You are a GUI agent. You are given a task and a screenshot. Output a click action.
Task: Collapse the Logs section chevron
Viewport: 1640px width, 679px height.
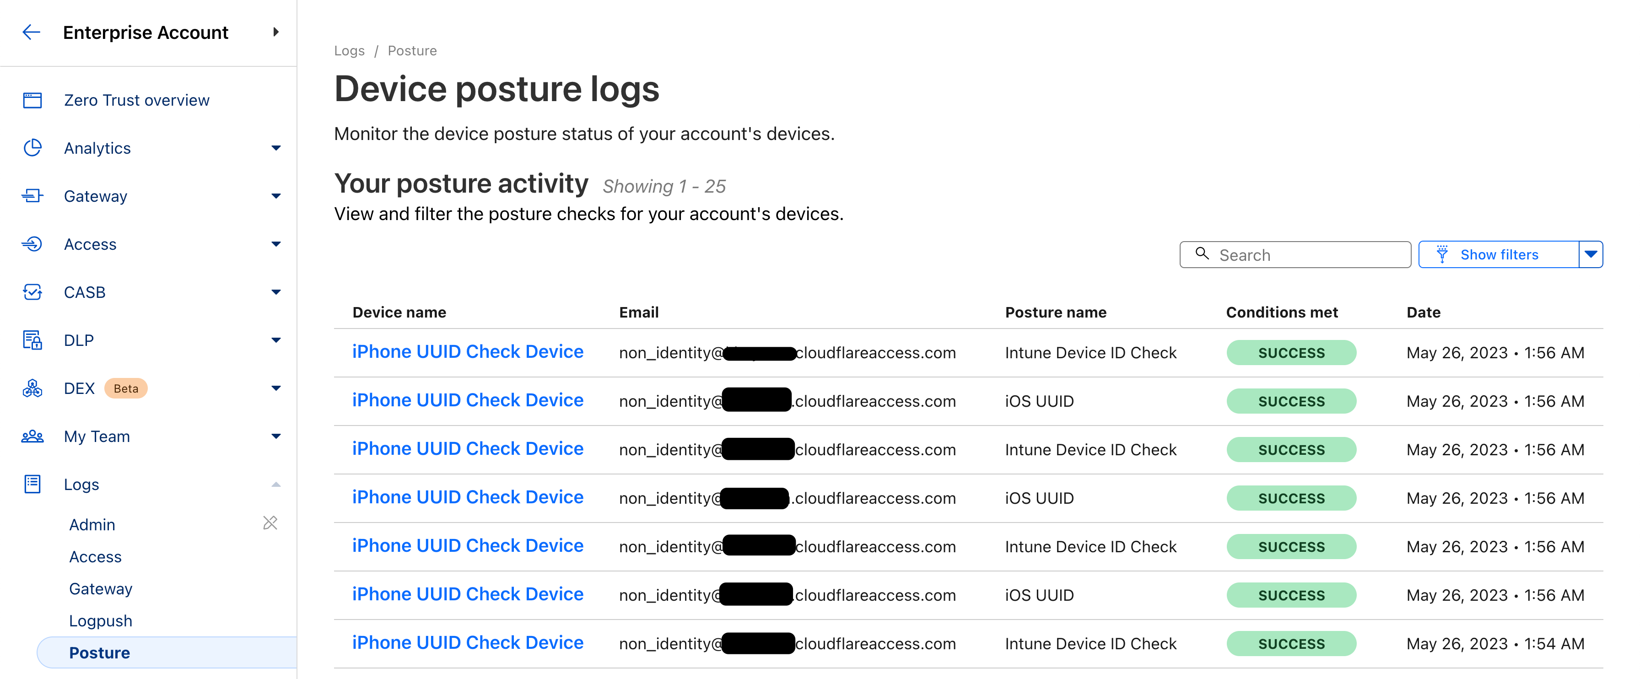click(275, 485)
